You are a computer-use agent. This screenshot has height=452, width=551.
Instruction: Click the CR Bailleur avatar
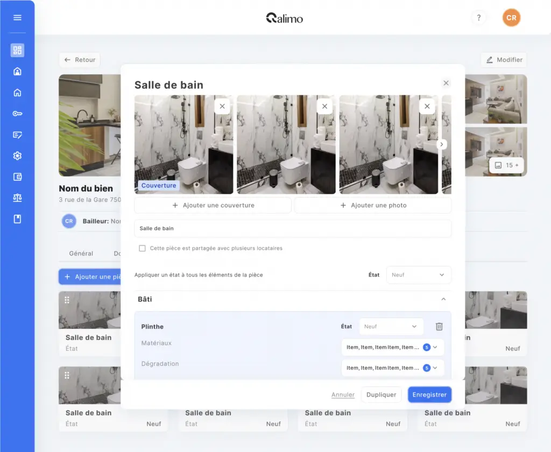(69, 221)
